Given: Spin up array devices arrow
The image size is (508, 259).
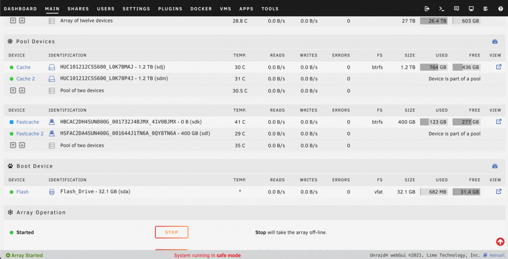Looking at the screenshot, I should [x=22, y=21].
